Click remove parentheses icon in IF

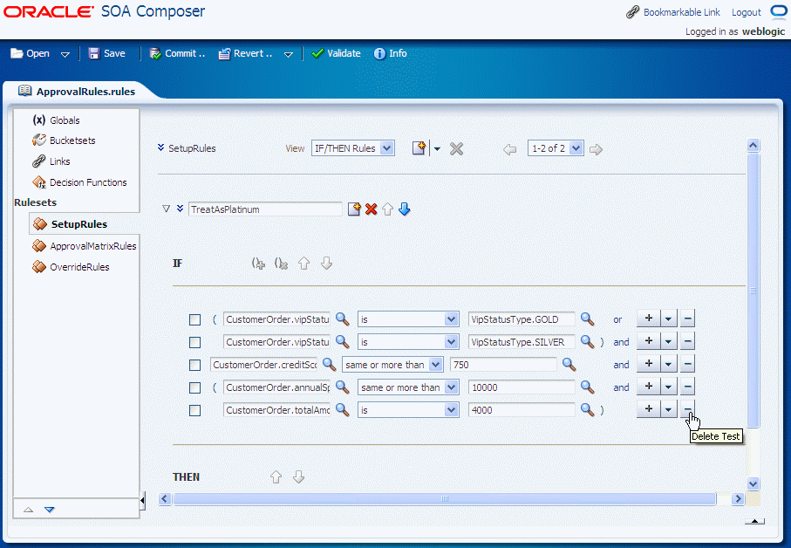(x=281, y=264)
